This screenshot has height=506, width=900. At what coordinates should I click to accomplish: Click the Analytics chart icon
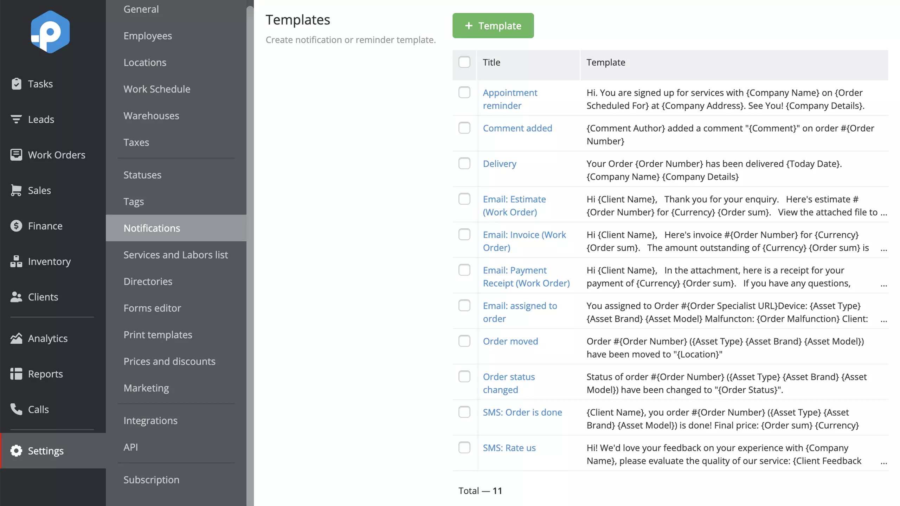pos(16,338)
